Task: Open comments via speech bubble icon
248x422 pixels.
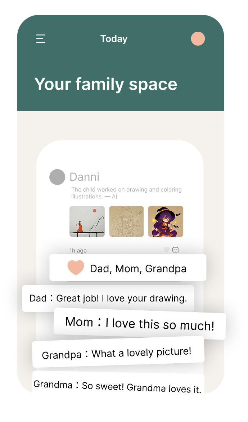Action: coord(176,250)
